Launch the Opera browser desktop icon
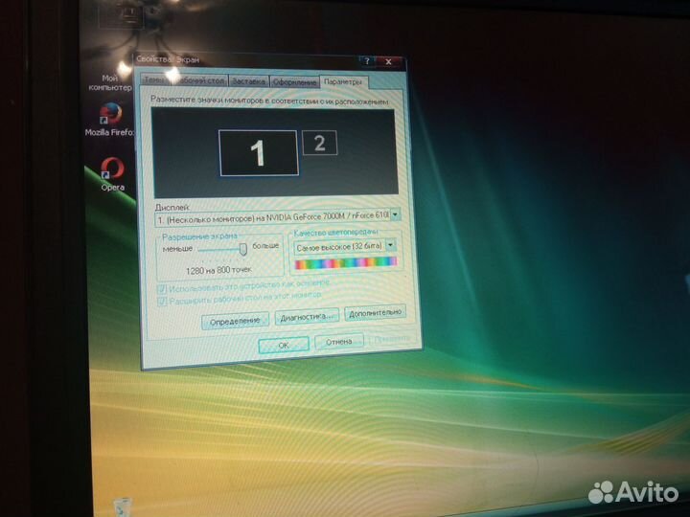 (113, 173)
